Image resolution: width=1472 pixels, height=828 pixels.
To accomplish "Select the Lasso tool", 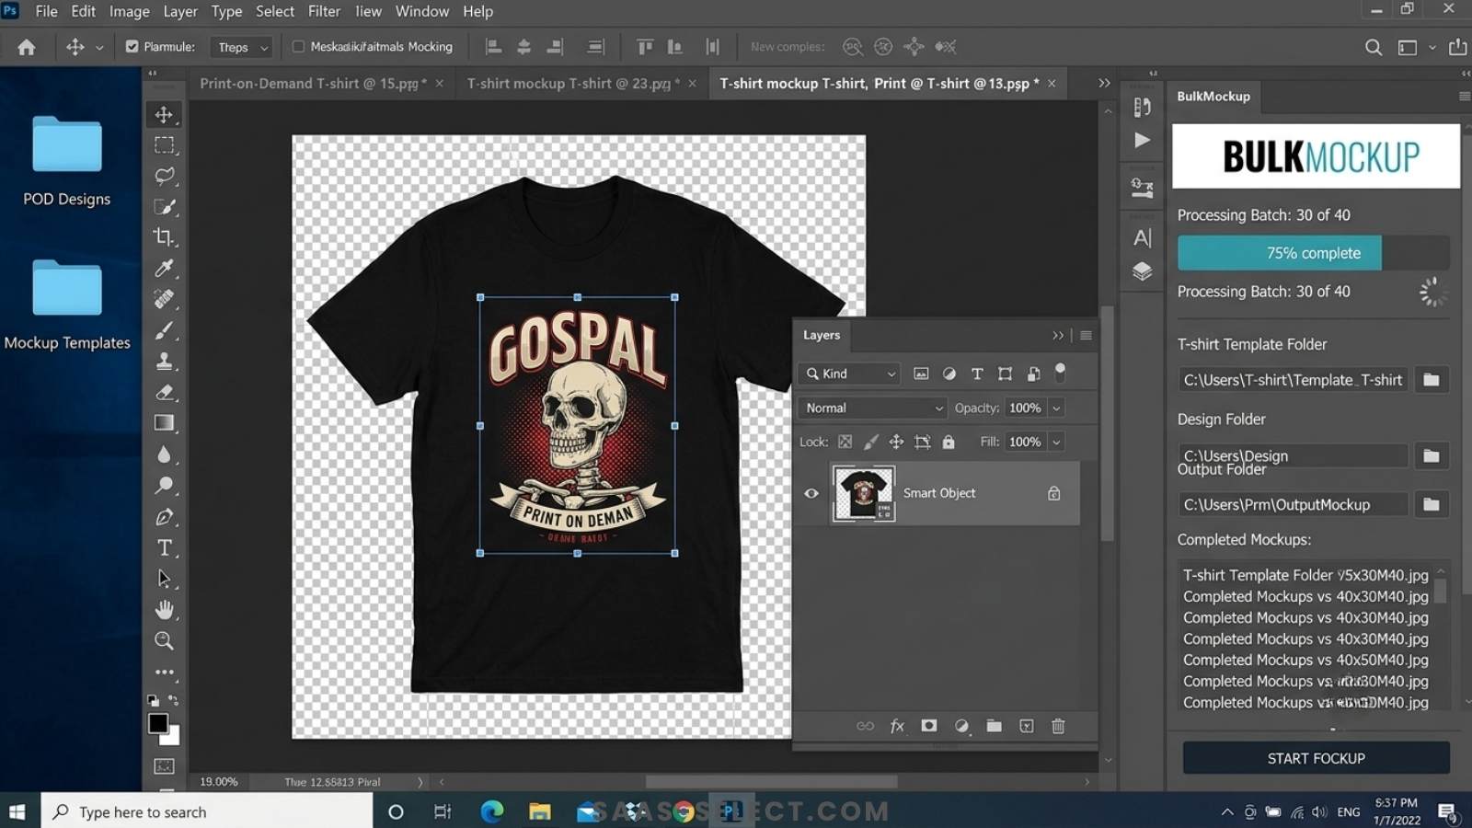I will (164, 176).
